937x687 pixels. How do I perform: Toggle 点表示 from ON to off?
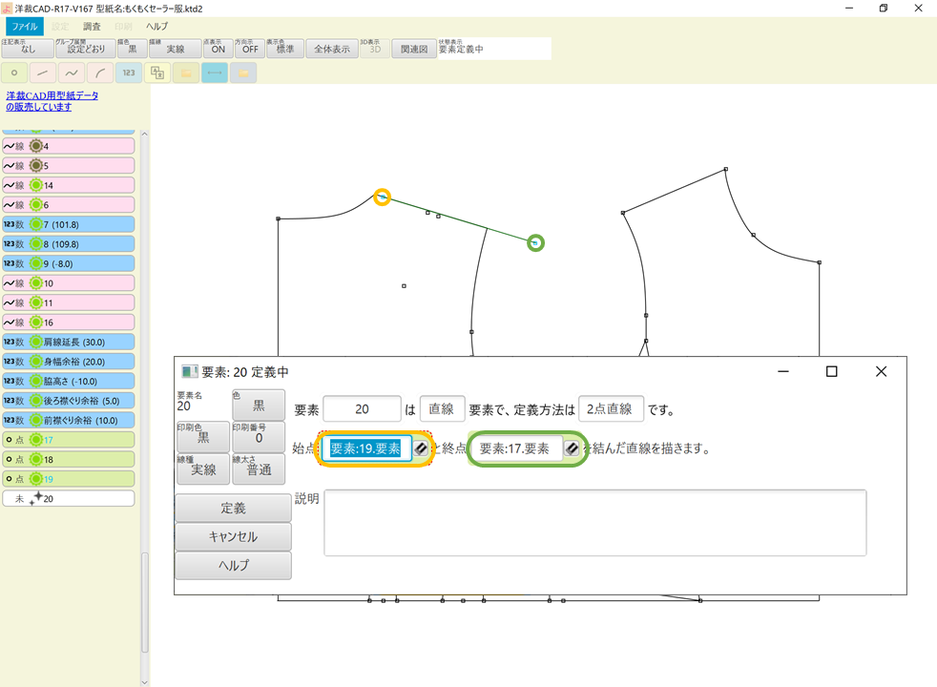pos(219,48)
